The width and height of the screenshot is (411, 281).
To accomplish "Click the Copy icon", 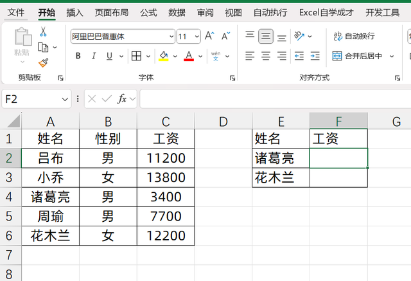I will (43, 47).
